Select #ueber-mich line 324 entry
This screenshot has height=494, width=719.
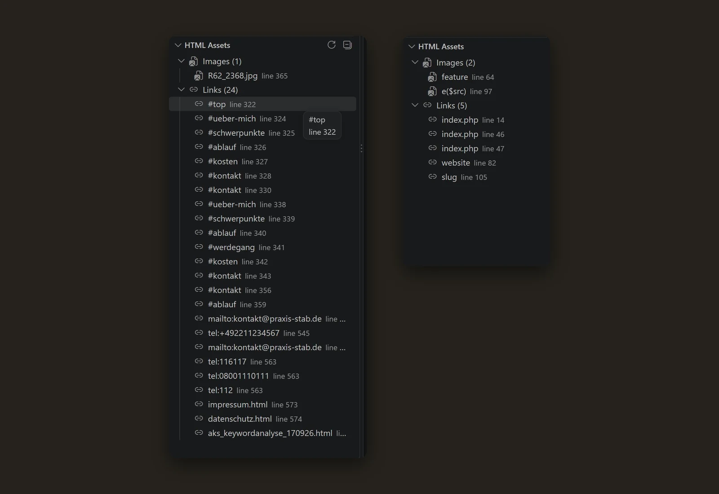tap(262, 119)
